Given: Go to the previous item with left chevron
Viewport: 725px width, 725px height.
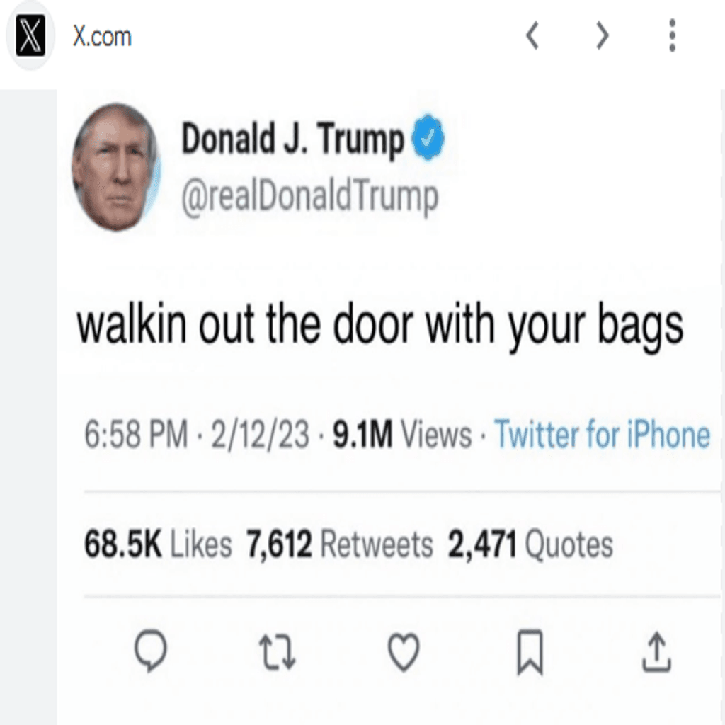Looking at the screenshot, I should click(x=532, y=35).
